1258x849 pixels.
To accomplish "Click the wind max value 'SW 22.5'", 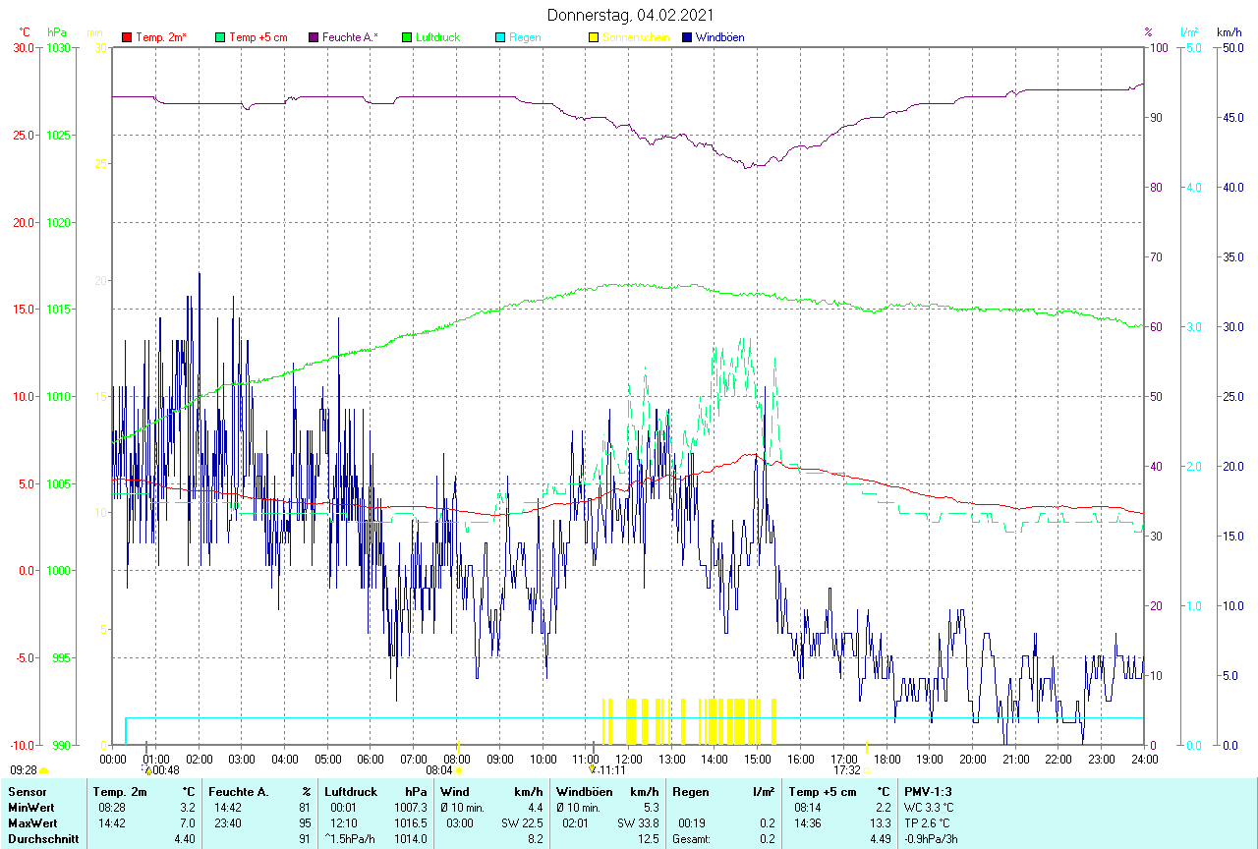I will pos(522,822).
